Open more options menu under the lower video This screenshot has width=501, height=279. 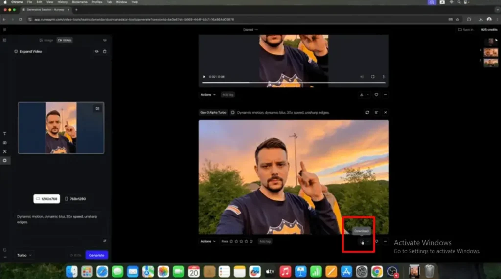[x=386, y=242]
